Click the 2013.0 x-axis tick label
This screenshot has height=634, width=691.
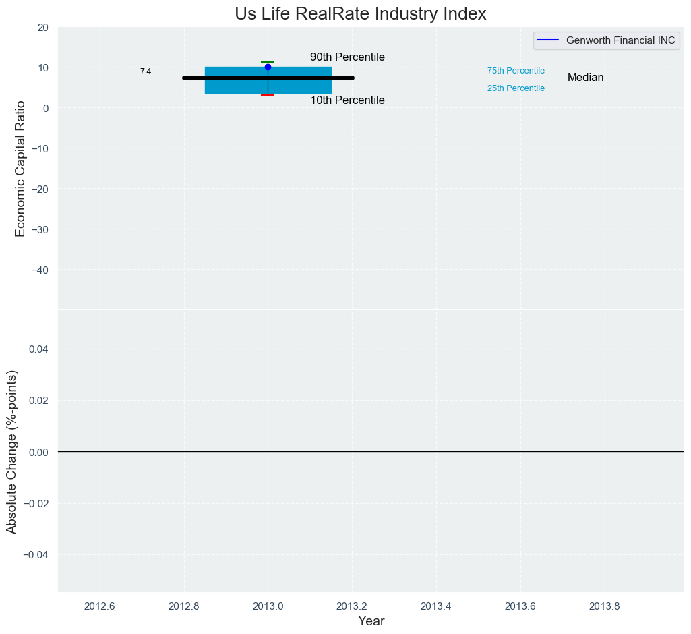tap(268, 606)
